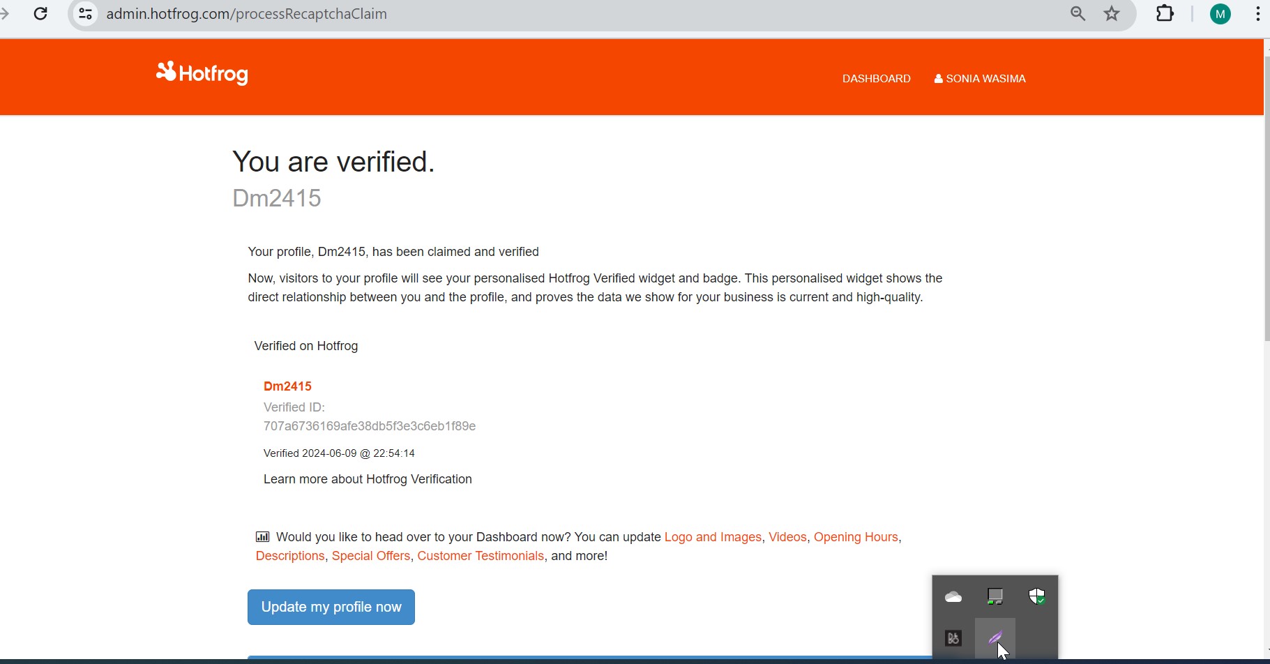1270x664 pixels.
Task: Open the browser Extensions puzzle icon
Action: click(x=1165, y=14)
